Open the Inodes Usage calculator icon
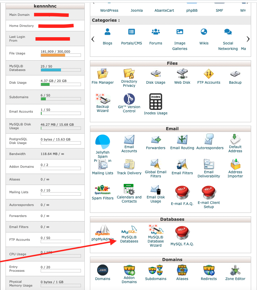 (156, 104)
